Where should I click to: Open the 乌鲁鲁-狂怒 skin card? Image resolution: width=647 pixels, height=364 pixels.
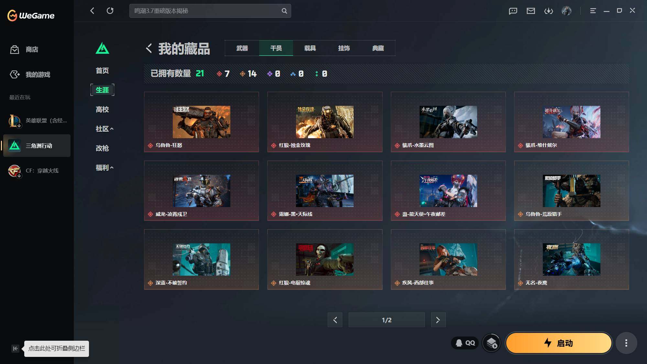pyautogui.click(x=202, y=122)
